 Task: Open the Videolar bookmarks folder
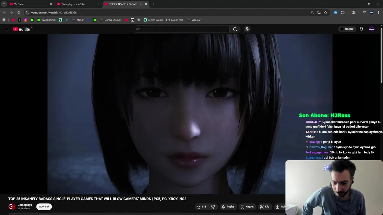[194, 20]
